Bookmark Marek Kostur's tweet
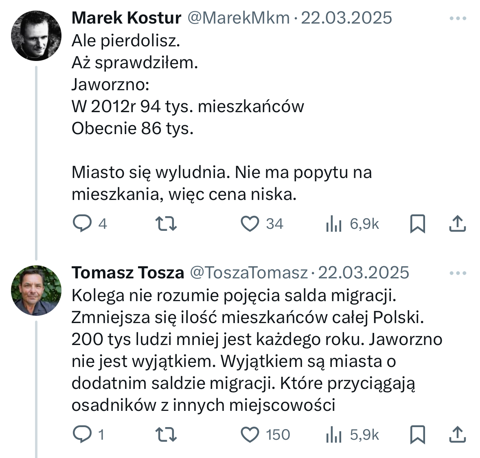The width and height of the screenshot is (480, 458). click(417, 224)
